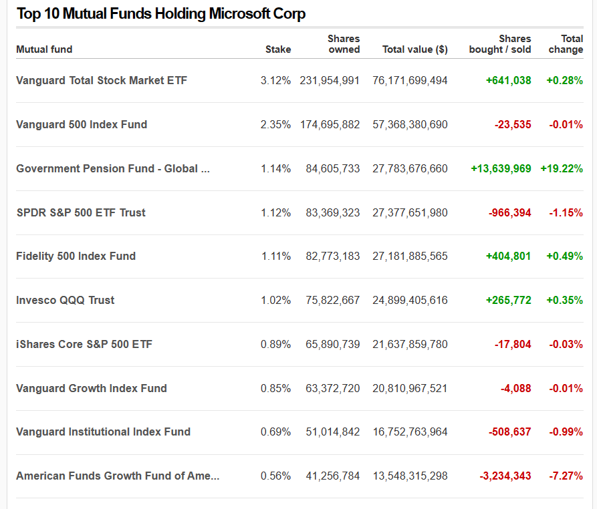Click the Stake column header
The height and width of the screenshot is (509, 597).
[278, 49]
